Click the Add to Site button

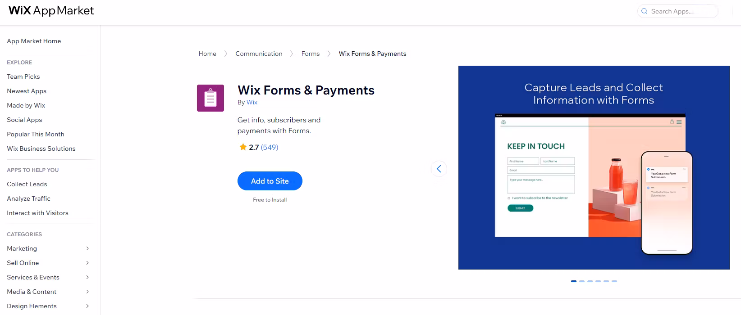270,181
